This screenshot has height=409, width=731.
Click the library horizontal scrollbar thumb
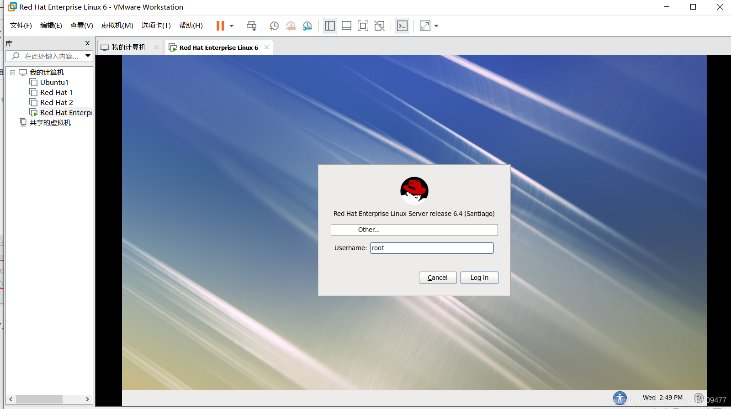[39, 399]
